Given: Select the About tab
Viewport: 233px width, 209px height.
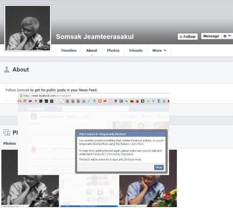Looking at the screenshot, I should point(91,51).
